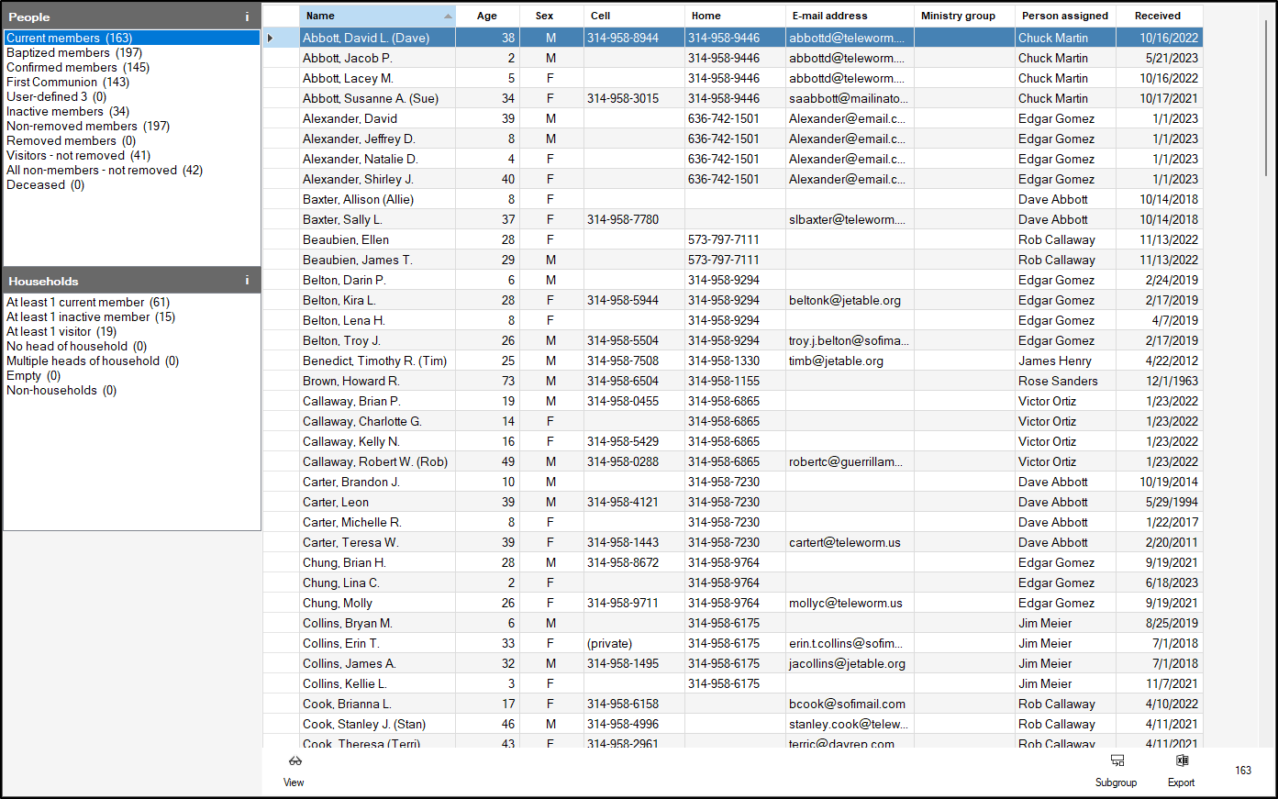This screenshot has height=799, width=1278.
Task: Click the Export spreadsheet icon
Action: coord(1182,760)
